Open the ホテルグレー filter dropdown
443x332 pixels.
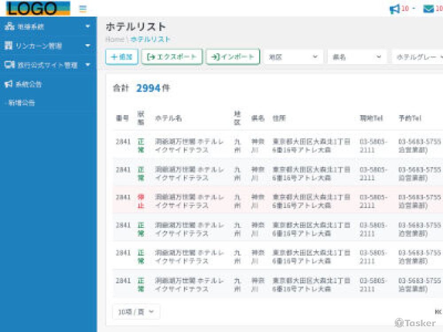[418, 57]
